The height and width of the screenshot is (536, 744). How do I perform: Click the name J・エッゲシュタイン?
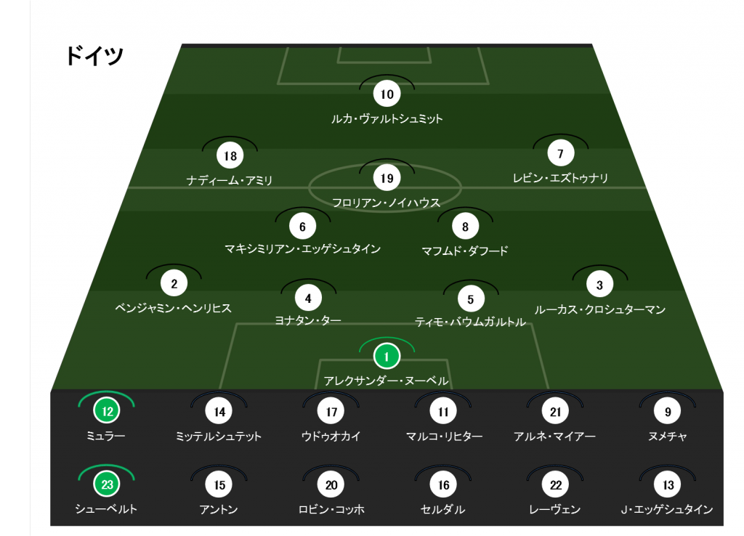667,509
